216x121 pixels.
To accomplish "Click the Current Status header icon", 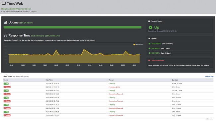I will point(149,21).
